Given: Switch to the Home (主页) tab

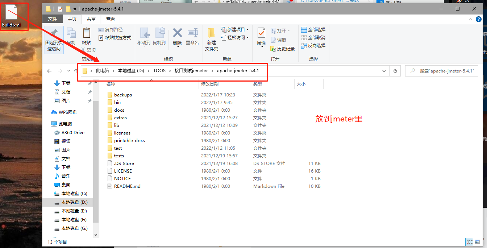Looking at the screenshot, I should tap(72, 19).
